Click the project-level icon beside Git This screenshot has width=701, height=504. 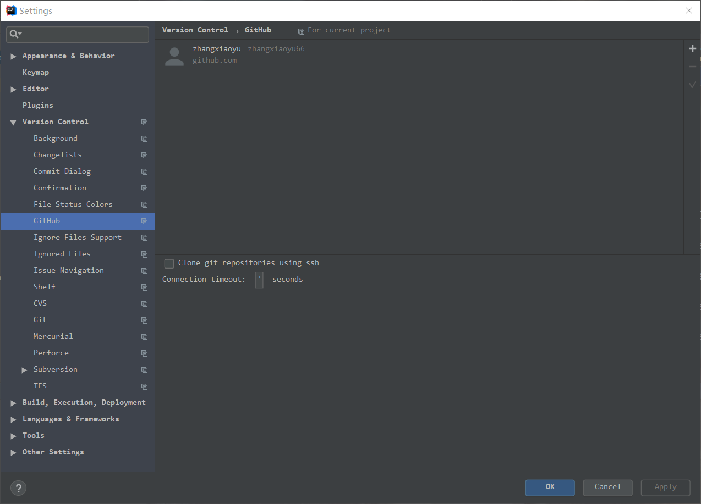(144, 321)
